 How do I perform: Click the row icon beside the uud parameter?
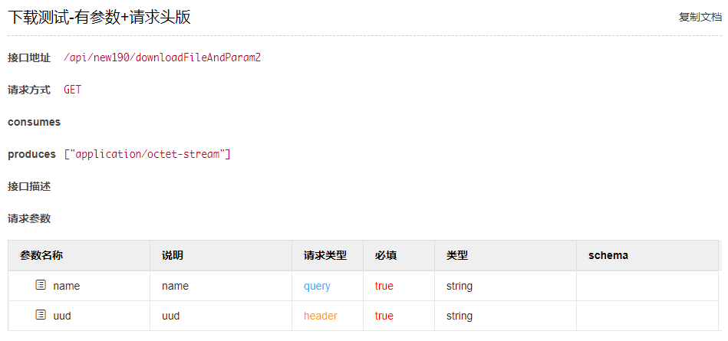pyautogui.click(x=41, y=315)
